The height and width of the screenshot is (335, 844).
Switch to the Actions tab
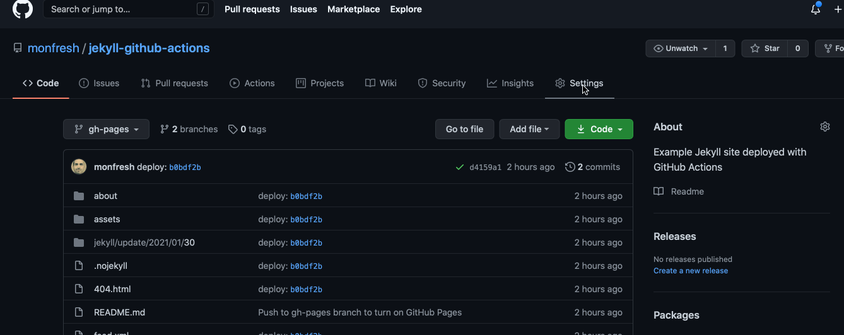[x=252, y=83]
